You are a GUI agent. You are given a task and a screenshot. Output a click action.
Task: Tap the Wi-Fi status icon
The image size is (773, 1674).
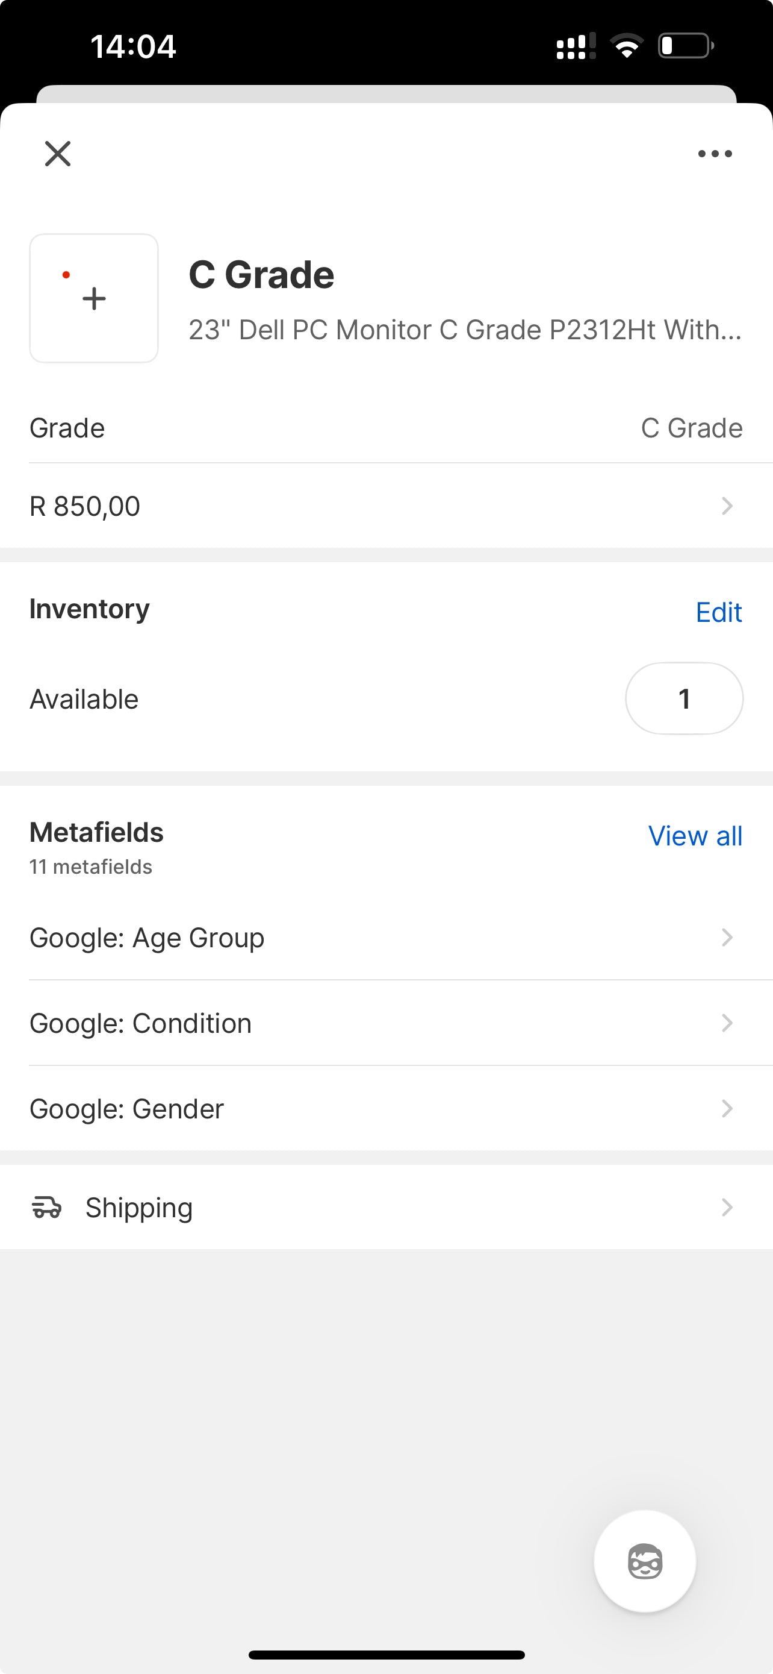626,46
